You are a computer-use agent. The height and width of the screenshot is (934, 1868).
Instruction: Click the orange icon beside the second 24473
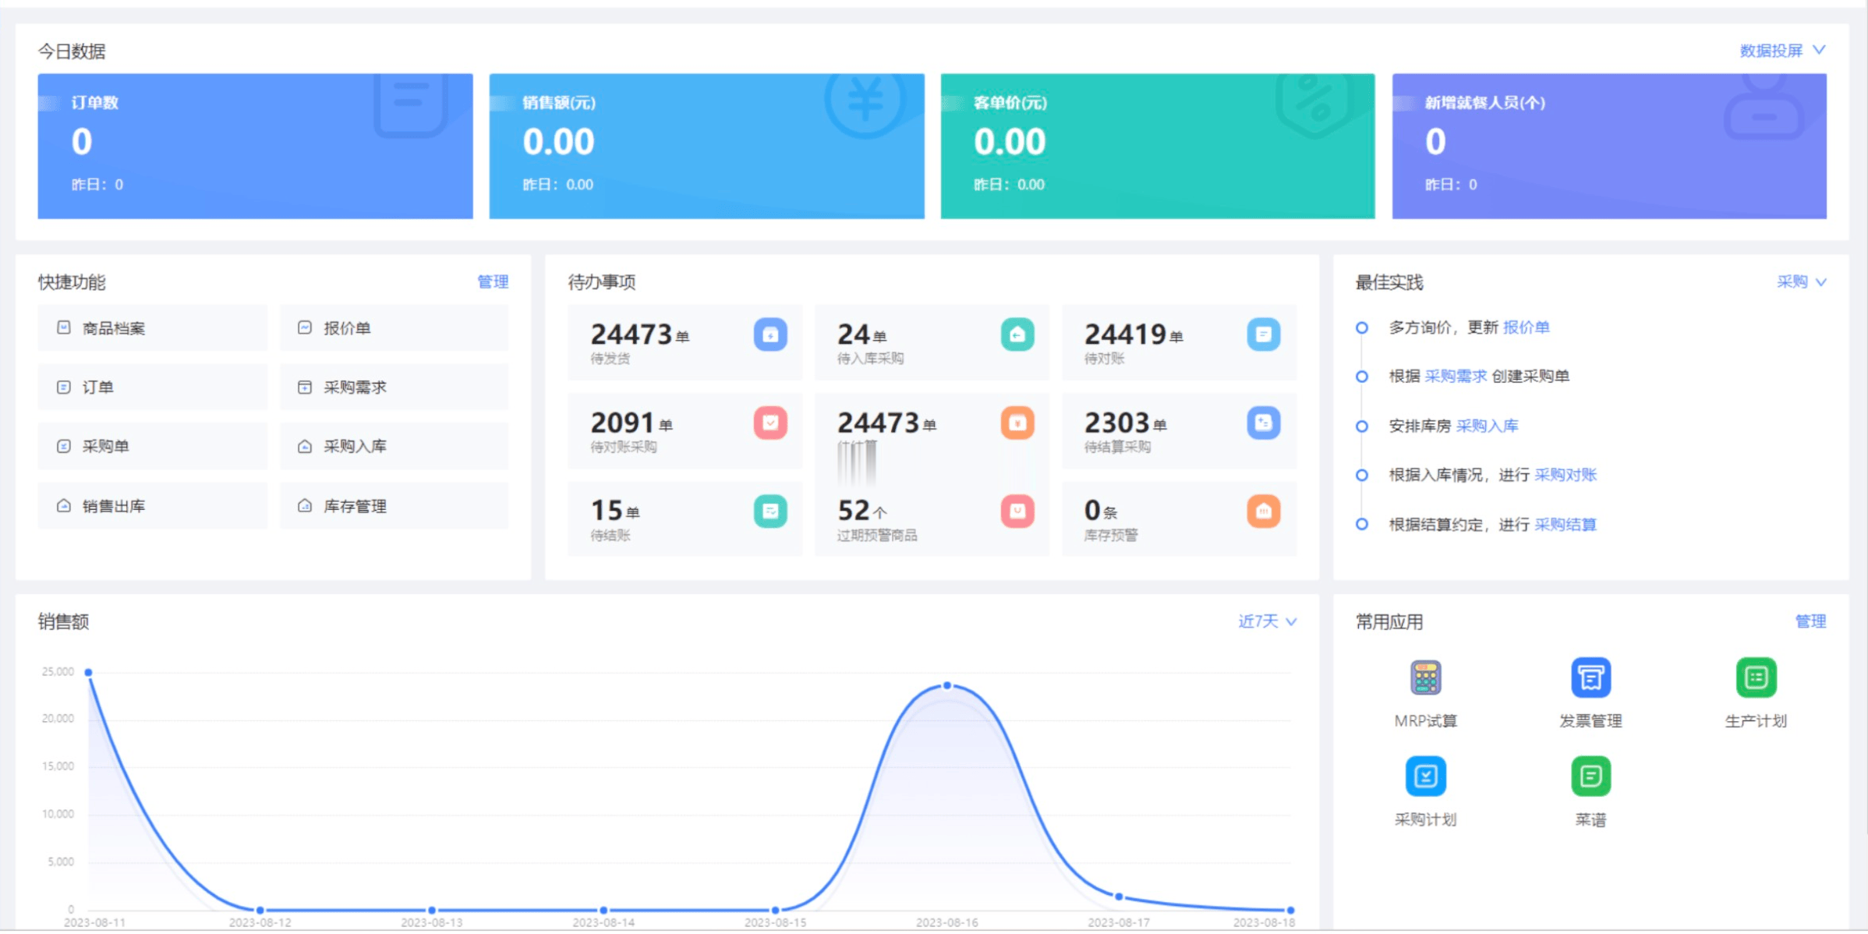(1017, 423)
